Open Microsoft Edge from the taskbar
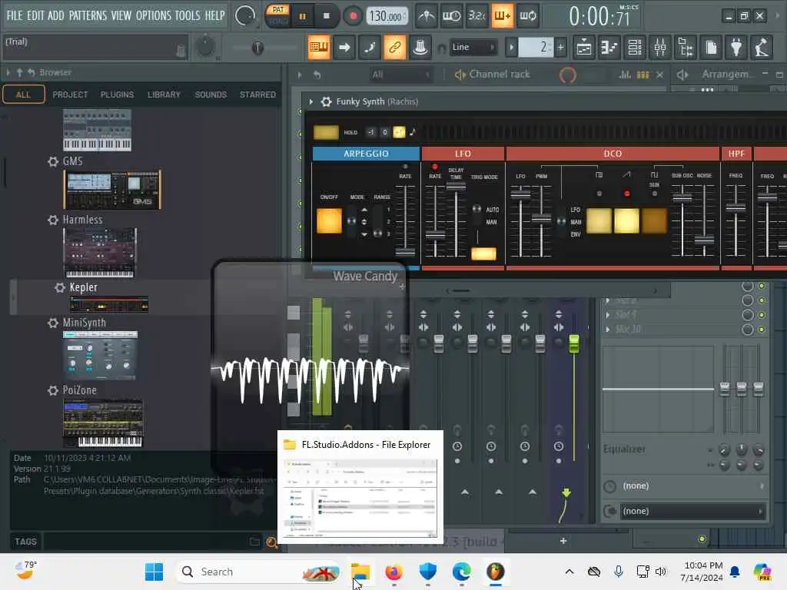Screen dimensions: 787x590 461,572
